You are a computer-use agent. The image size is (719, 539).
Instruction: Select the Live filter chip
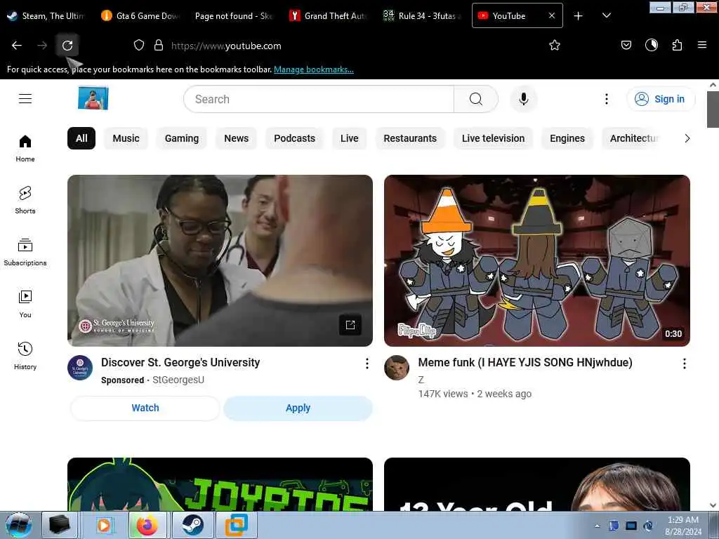(x=350, y=138)
